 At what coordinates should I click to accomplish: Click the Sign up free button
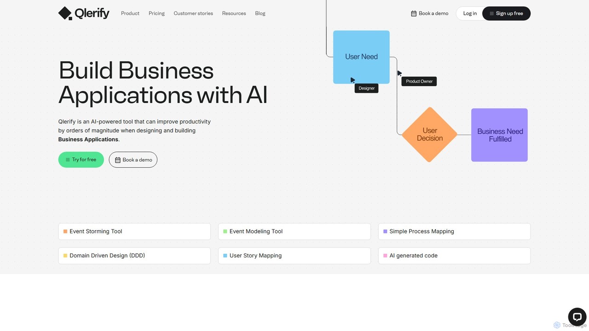(506, 13)
